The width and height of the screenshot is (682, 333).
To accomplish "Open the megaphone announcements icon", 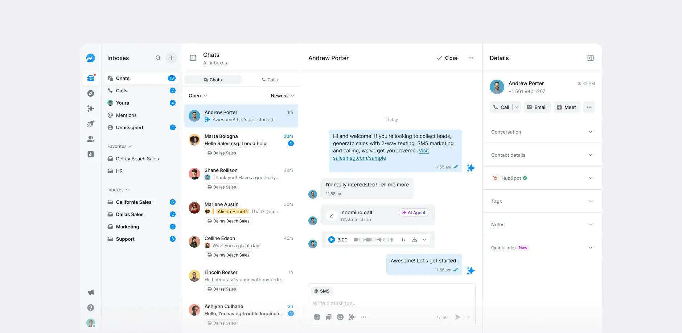I will (x=91, y=292).
